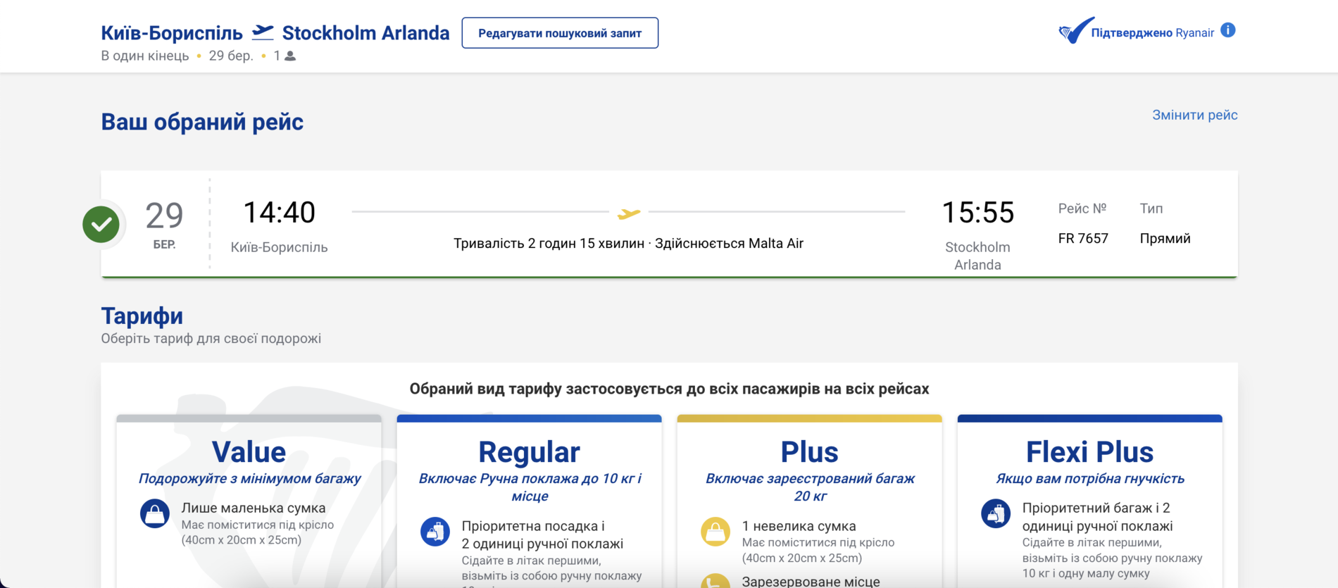The height and width of the screenshot is (588, 1338).
Task: Click the airplane icon between route cities
Action: (263, 32)
